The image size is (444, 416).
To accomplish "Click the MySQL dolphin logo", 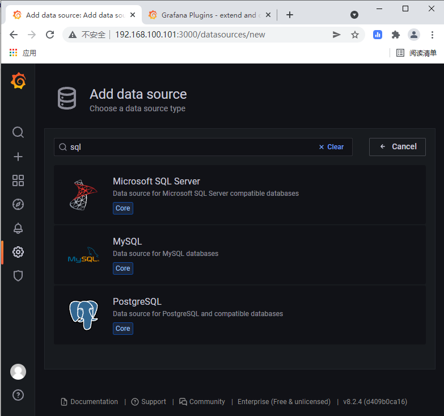I will pyautogui.click(x=83, y=255).
